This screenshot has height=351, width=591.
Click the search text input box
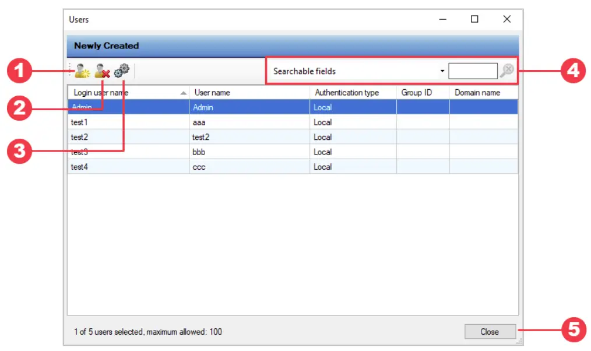(473, 71)
